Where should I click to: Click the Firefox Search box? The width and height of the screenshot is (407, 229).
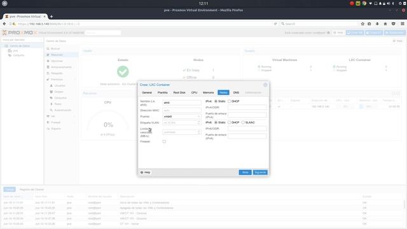point(319,24)
